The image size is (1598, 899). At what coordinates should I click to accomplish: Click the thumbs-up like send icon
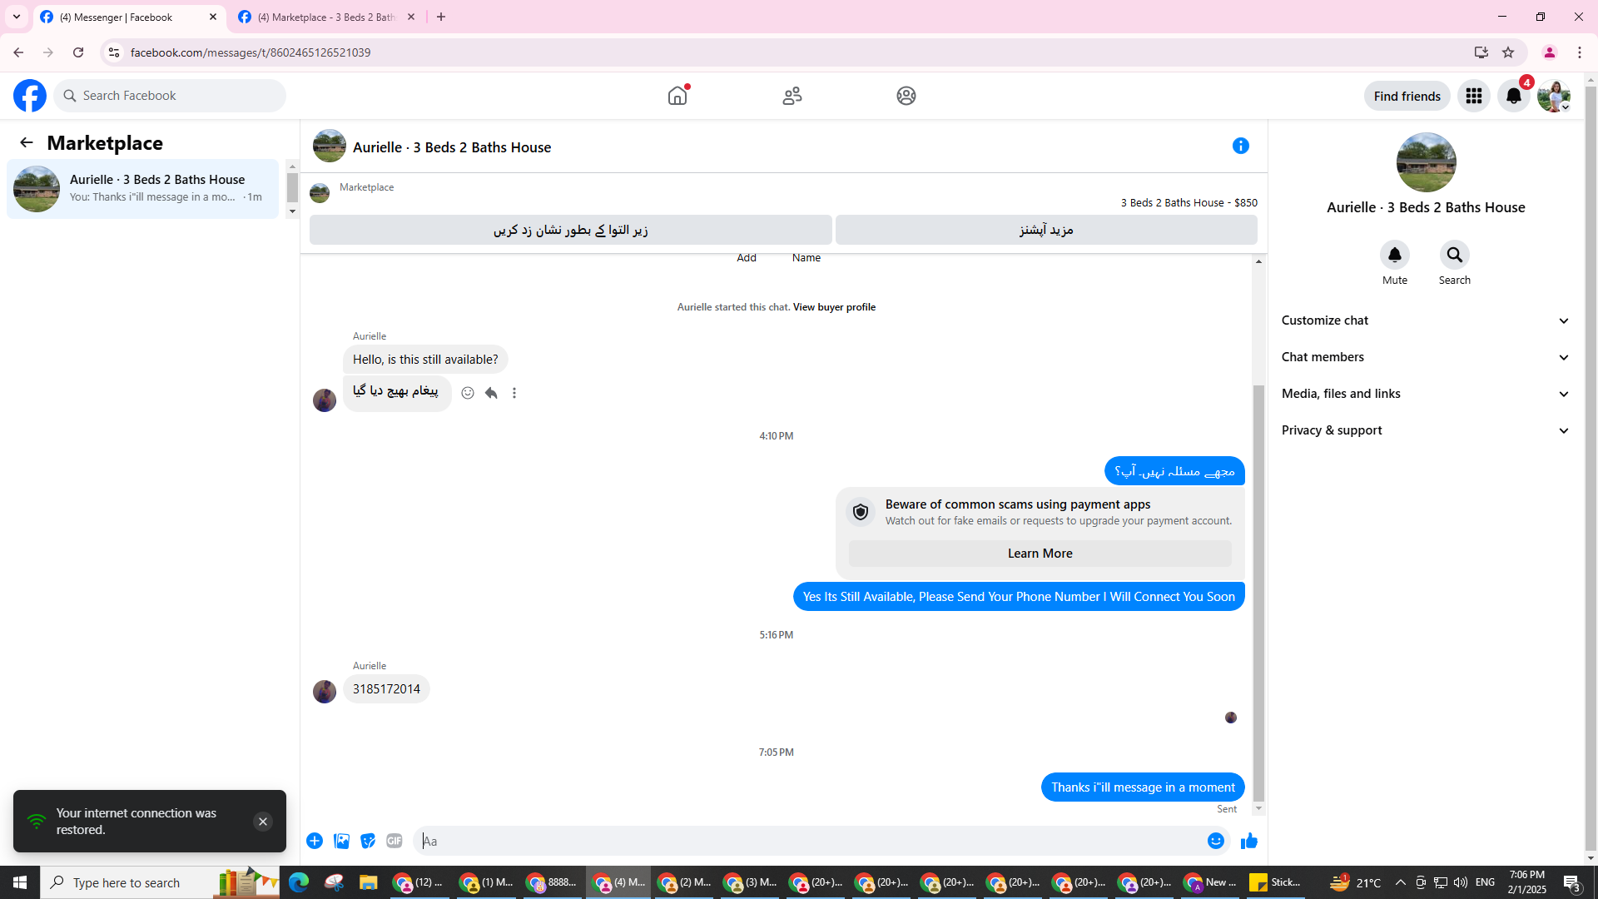click(1248, 842)
